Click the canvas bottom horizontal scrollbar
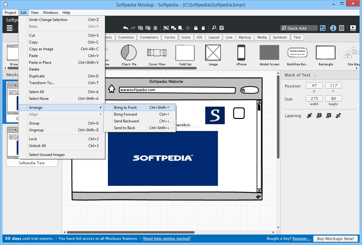Viewport: 362px width, 245px height. tap(130, 232)
